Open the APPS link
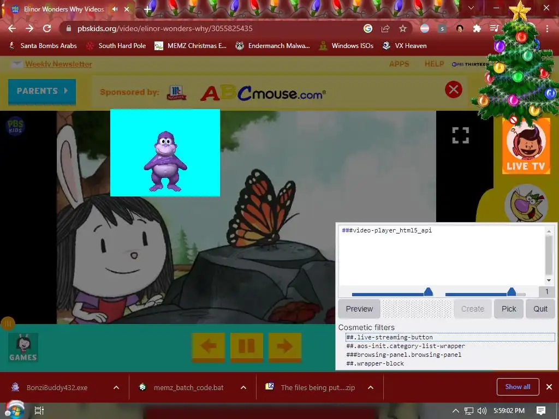The image size is (559, 419). 399,64
